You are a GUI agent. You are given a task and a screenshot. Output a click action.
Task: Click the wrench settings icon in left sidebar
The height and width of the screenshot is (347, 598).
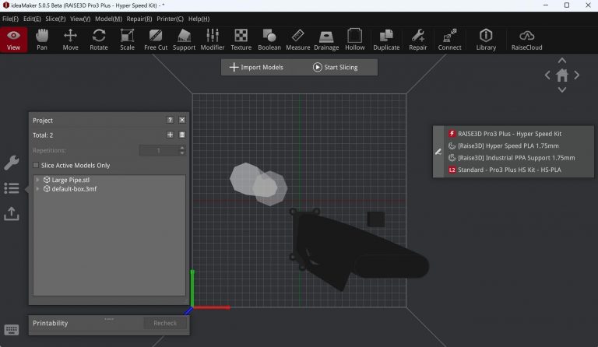click(12, 163)
